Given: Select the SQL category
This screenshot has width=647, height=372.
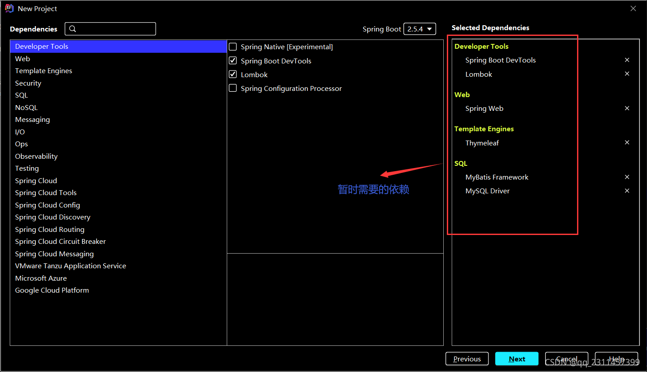Looking at the screenshot, I should click(x=118, y=95).
